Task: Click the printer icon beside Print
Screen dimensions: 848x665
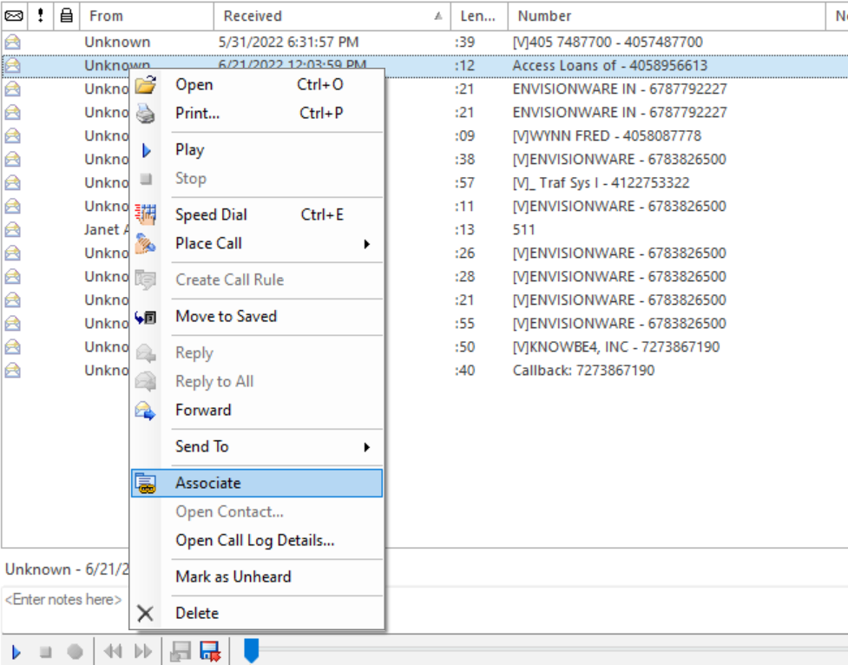Action: (146, 114)
